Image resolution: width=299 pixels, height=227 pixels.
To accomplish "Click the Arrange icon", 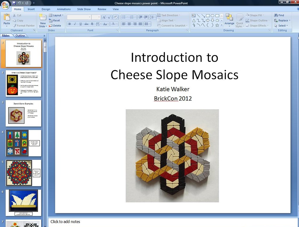I will click(x=230, y=20).
